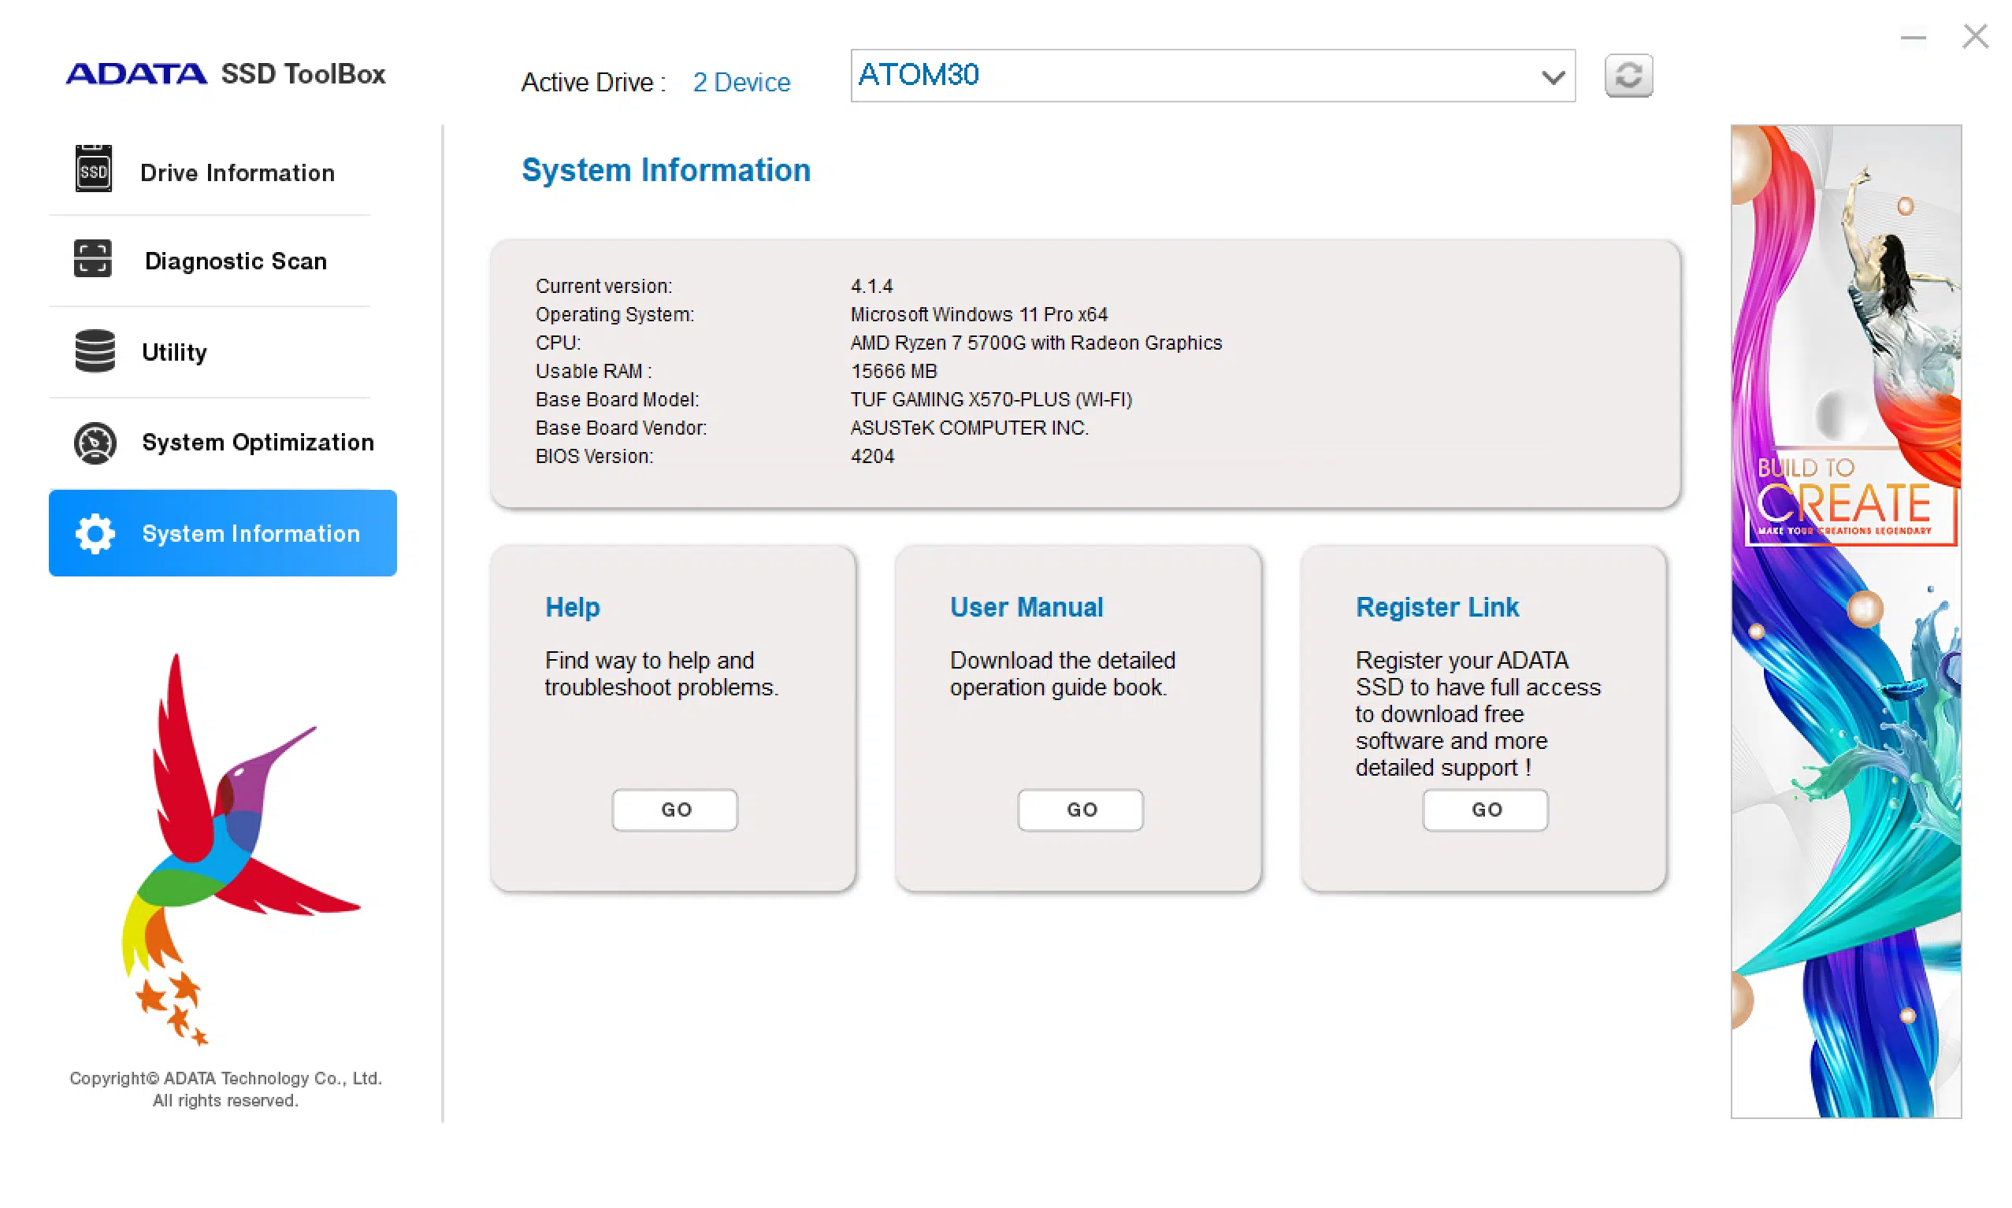Click GO under the Help card
2012x1208 pixels.
point(675,810)
